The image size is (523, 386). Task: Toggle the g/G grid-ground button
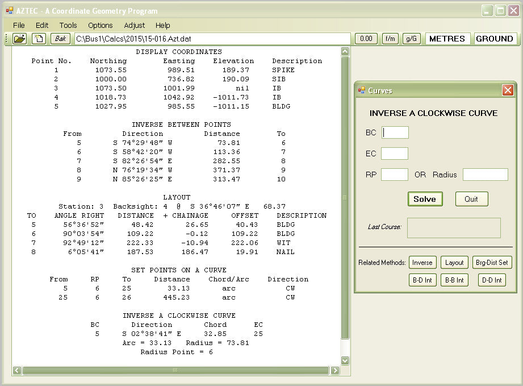click(x=411, y=39)
